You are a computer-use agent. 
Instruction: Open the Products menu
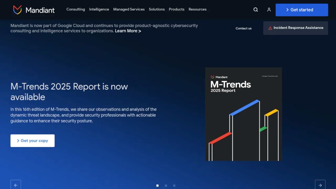tap(177, 9)
